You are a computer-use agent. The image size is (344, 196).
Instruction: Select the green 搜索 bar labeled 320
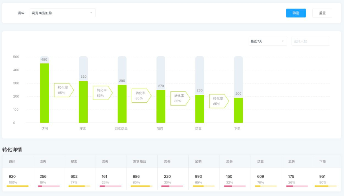[83, 102]
